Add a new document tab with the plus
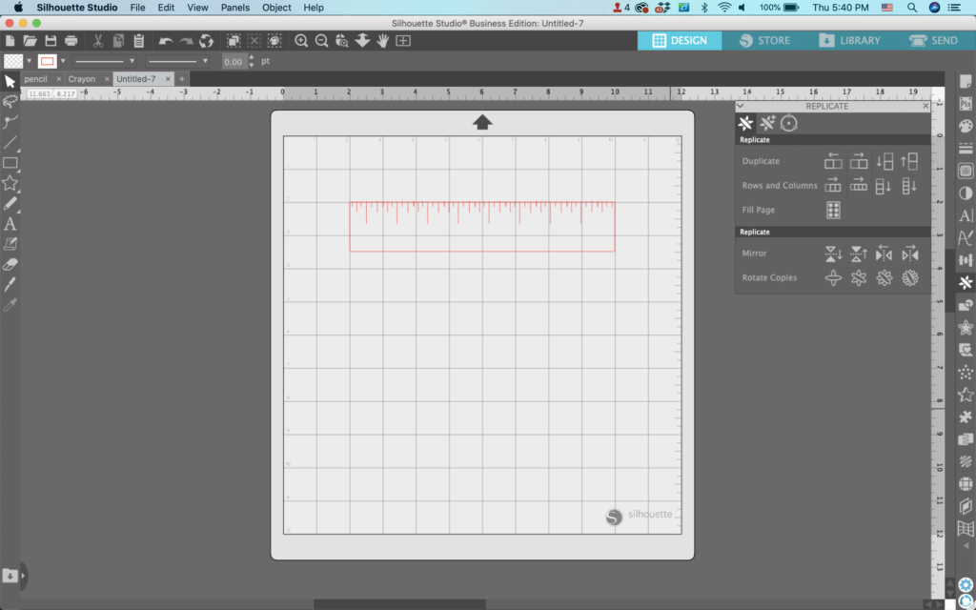 click(x=182, y=79)
